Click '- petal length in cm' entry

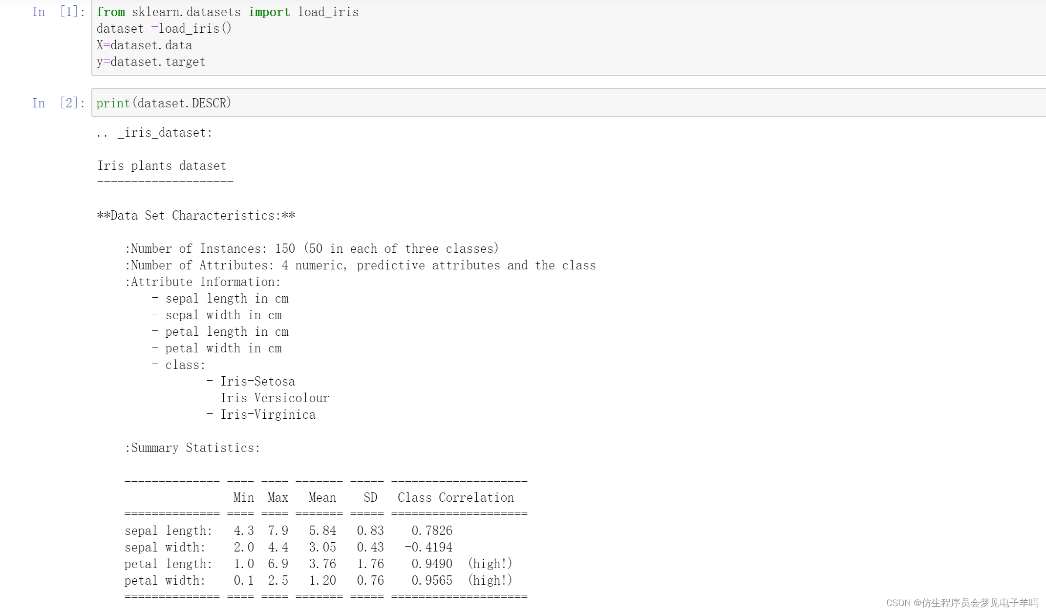tap(220, 332)
